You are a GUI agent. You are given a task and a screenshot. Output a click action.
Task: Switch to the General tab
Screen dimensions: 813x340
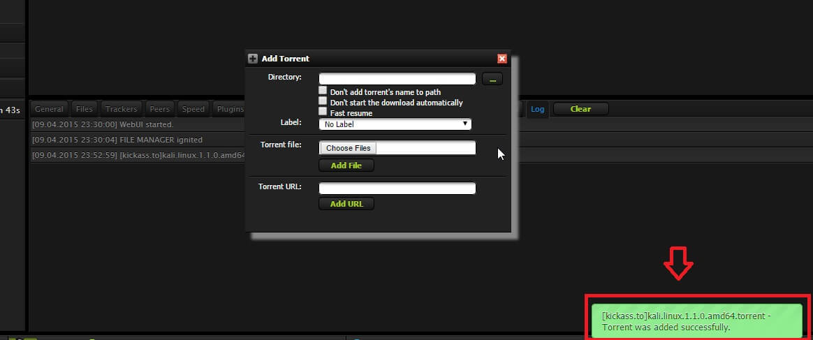49,109
